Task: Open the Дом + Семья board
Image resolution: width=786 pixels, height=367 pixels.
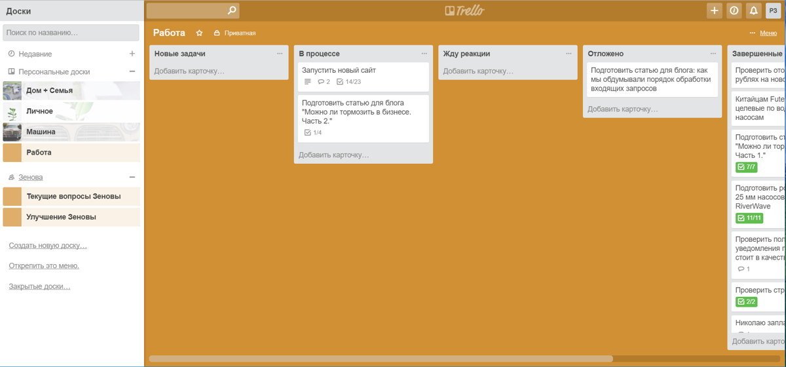Action: click(49, 90)
